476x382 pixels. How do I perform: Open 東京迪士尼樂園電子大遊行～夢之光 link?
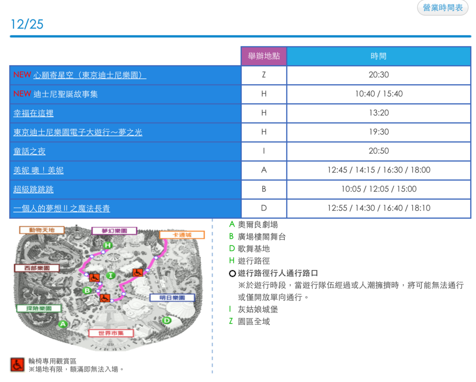click(x=78, y=132)
